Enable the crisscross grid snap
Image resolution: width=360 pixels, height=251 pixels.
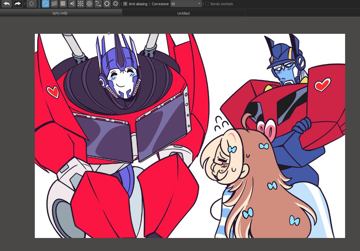point(63,4)
